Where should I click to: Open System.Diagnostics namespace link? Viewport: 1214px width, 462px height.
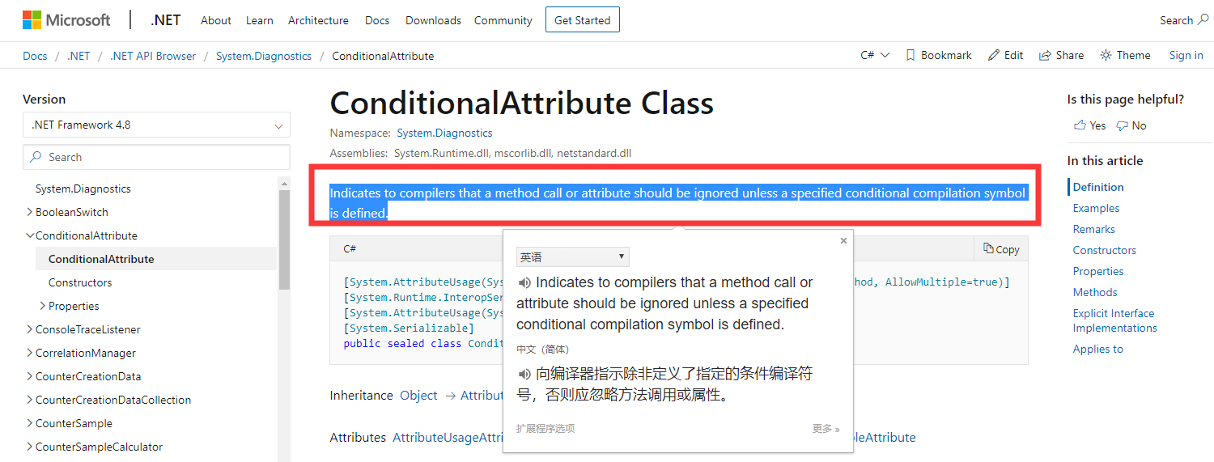pyautogui.click(x=444, y=133)
